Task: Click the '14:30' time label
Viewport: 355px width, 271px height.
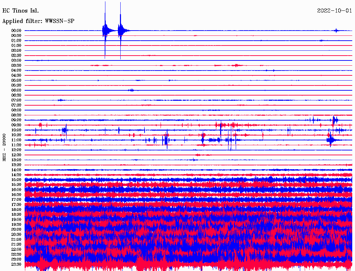Action: click(16, 175)
